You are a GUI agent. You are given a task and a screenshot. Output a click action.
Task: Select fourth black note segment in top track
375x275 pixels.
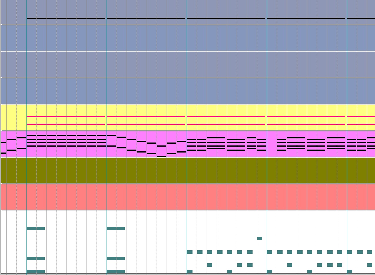pos(306,18)
